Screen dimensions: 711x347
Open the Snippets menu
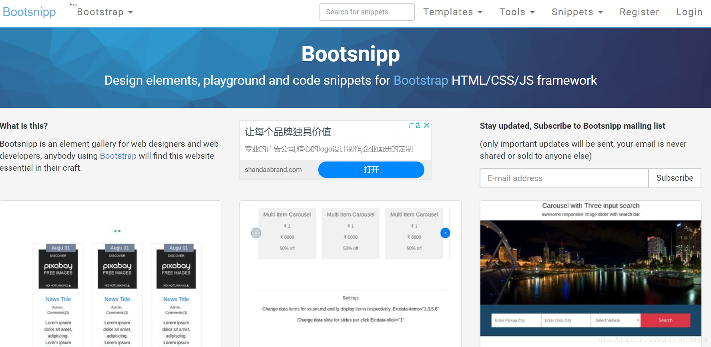pyautogui.click(x=577, y=12)
